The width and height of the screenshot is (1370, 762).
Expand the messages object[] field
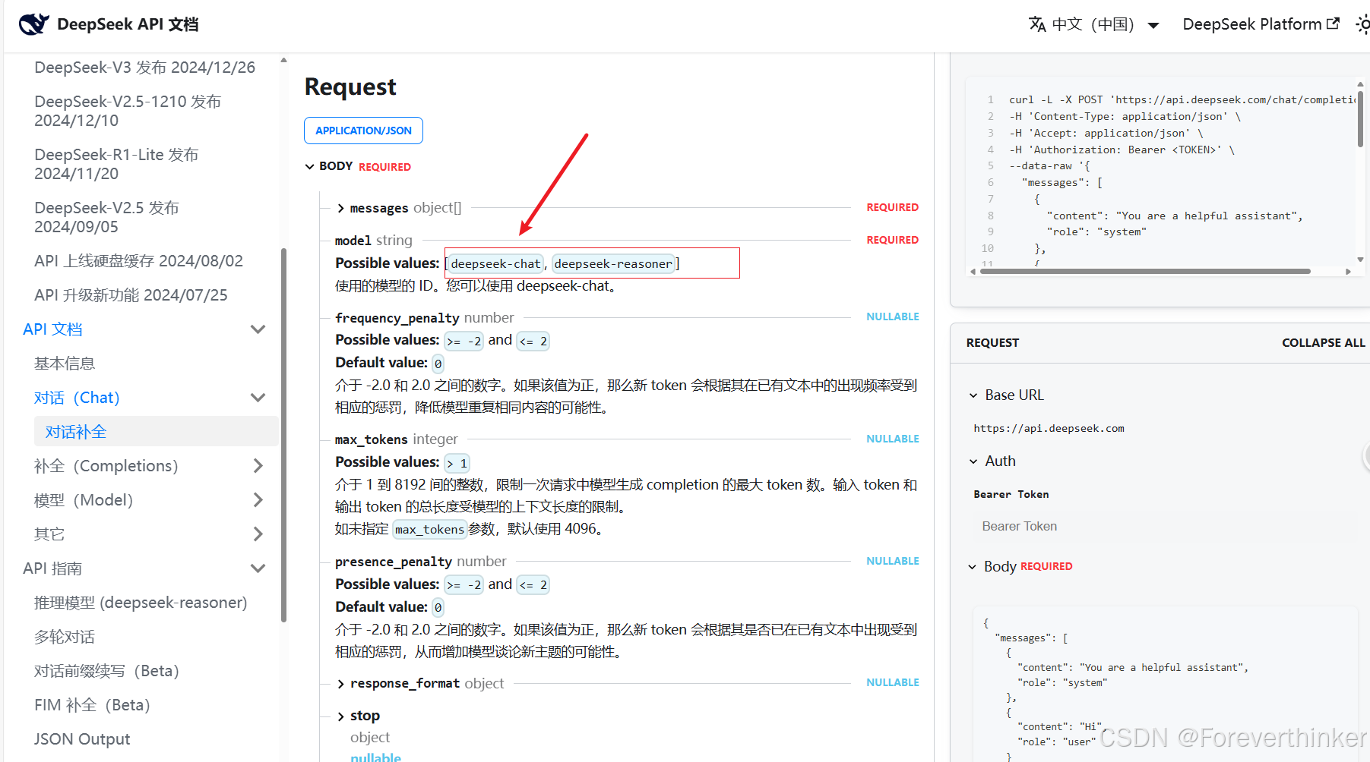click(x=341, y=208)
